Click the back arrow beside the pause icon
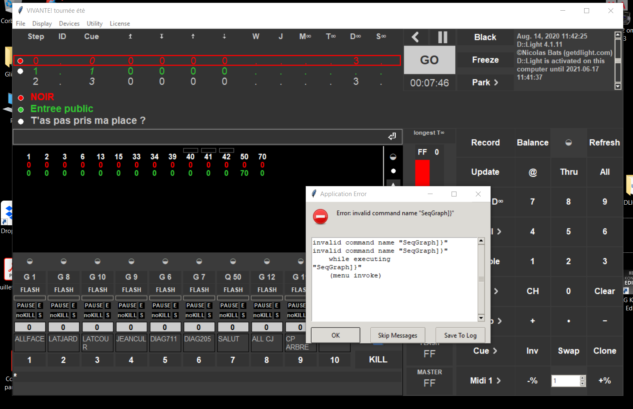The width and height of the screenshot is (633, 409). [415, 37]
